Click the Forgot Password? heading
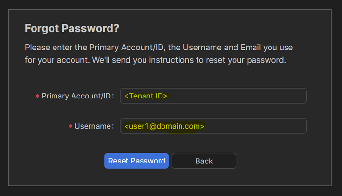The height and width of the screenshot is (196, 342). 72,29
